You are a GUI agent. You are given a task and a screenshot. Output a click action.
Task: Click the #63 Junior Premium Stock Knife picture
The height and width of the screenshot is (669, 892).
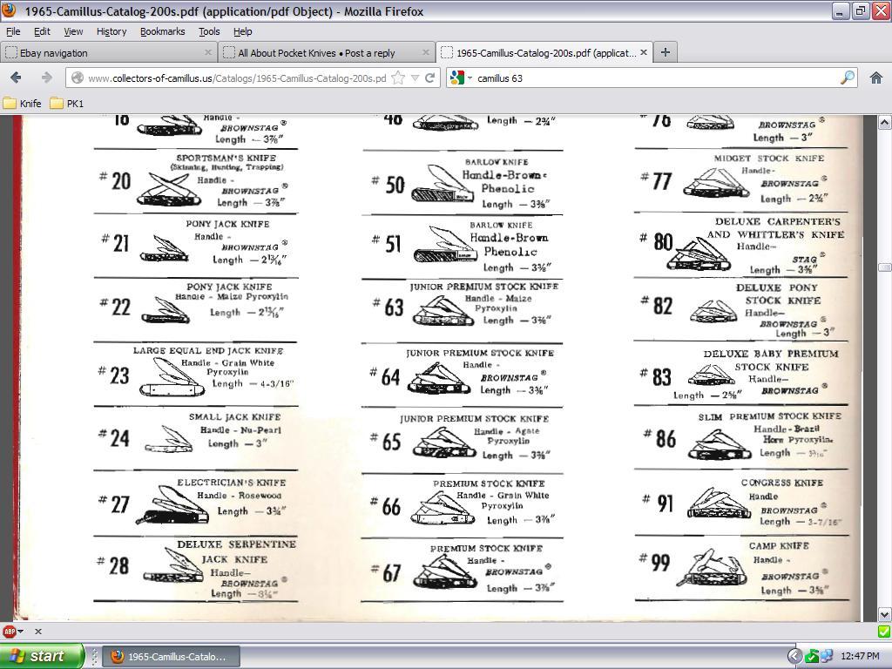click(x=443, y=311)
